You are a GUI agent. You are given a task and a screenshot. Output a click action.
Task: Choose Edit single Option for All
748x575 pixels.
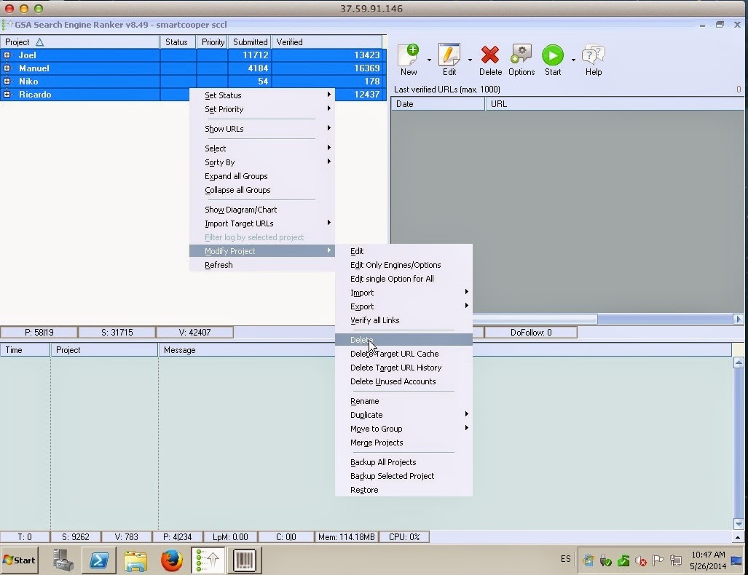[x=403, y=279]
